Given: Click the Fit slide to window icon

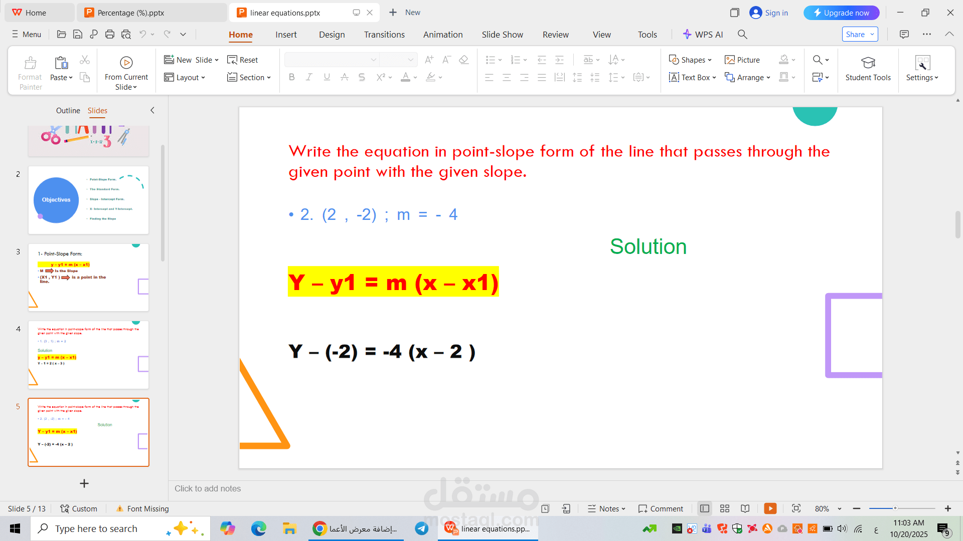Looking at the screenshot, I should point(796,508).
